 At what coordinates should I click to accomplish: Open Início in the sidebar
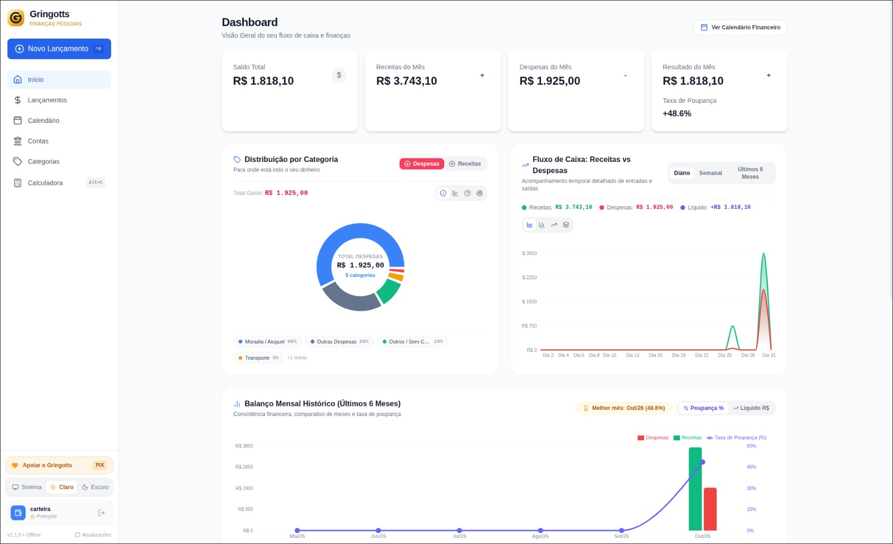coord(59,79)
